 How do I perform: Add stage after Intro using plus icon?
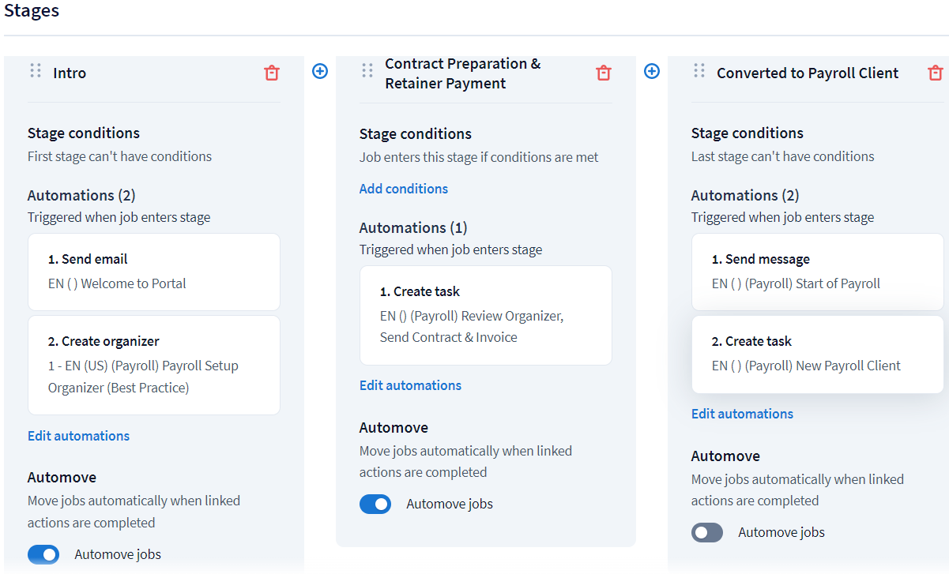click(x=320, y=71)
